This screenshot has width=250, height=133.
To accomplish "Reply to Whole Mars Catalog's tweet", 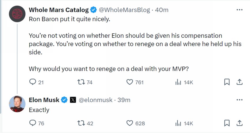I will (33, 82).
